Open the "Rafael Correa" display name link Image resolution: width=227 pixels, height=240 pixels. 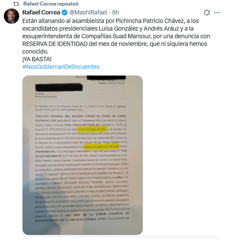(x=41, y=12)
